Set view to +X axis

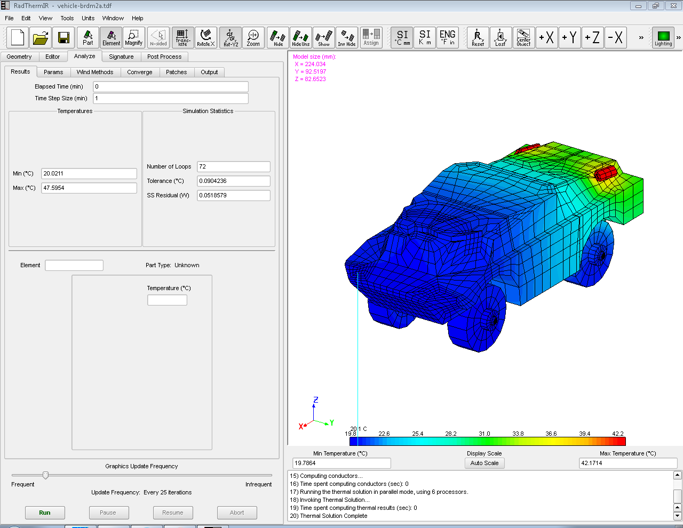click(x=547, y=38)
